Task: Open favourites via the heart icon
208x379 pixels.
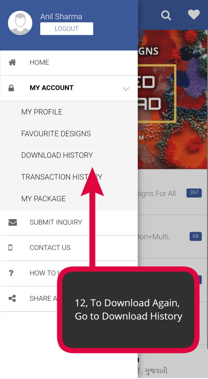Action: tap(194, 15)
